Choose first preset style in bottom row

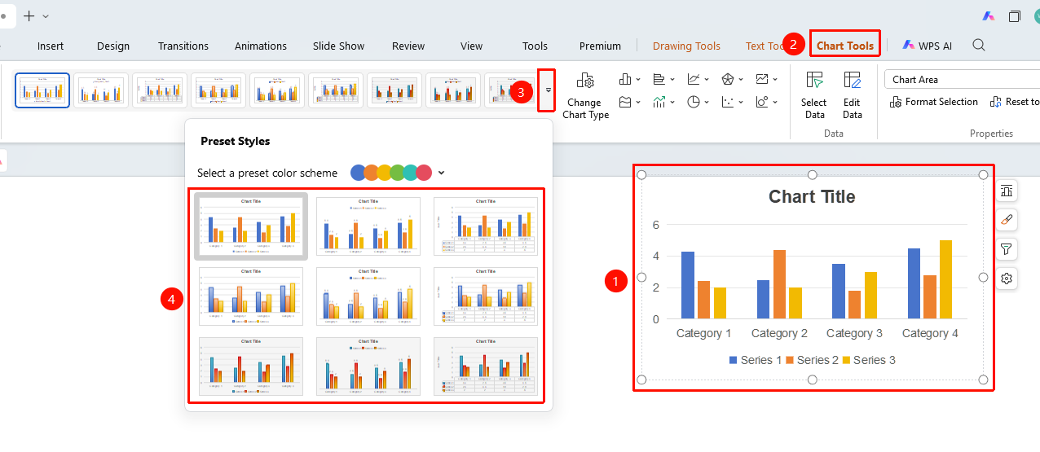pyautogui.click(x=251, y=366)
